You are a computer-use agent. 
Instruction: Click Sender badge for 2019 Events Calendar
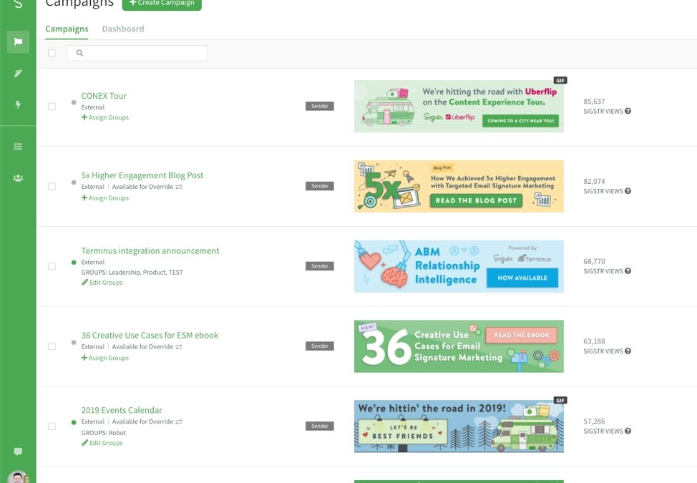coord(320,426)
